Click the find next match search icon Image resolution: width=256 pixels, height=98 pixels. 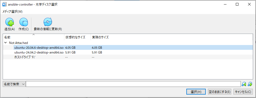click(250, 84)
